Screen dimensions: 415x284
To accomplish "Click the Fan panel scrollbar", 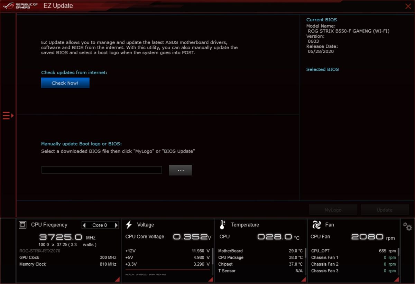I will (399, 252).
